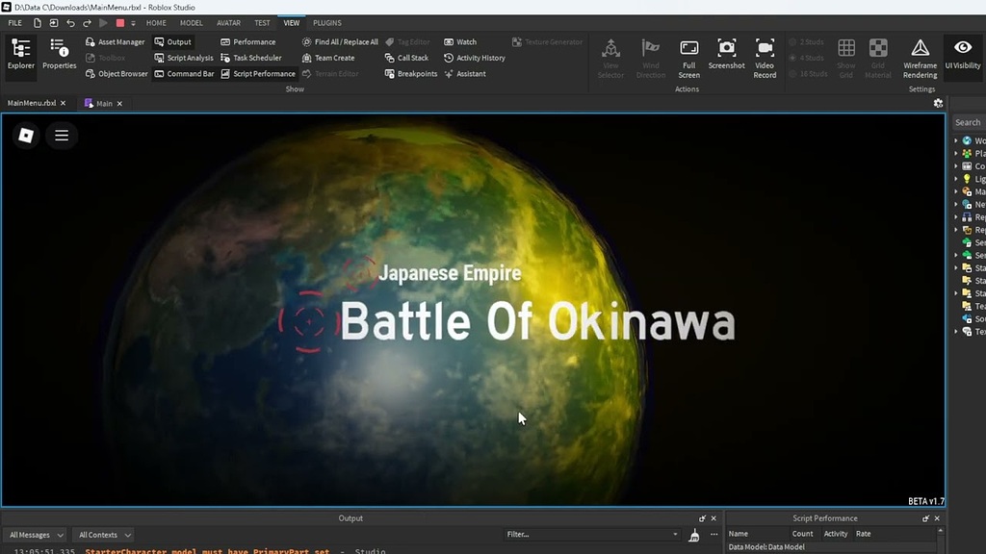
Task: Select the Main viewport tab
Action: 102,103
